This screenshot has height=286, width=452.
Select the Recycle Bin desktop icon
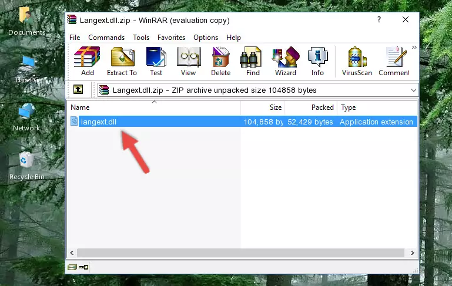tap(26, 166)
